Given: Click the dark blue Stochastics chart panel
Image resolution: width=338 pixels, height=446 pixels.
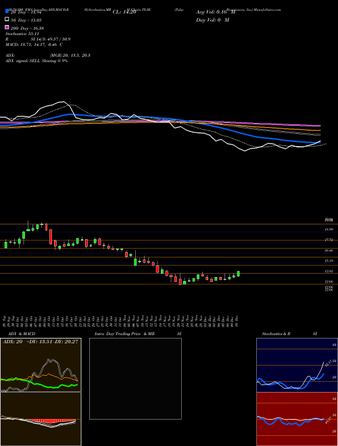Looking at the screenshot, I should [x=297, y=365].
